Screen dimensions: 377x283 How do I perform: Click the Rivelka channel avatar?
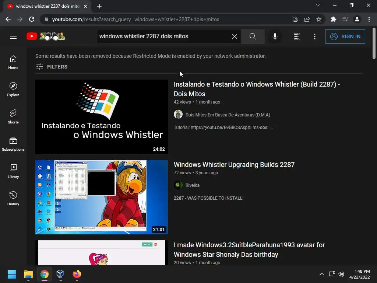pyautogui.click(x=178, y=185)
